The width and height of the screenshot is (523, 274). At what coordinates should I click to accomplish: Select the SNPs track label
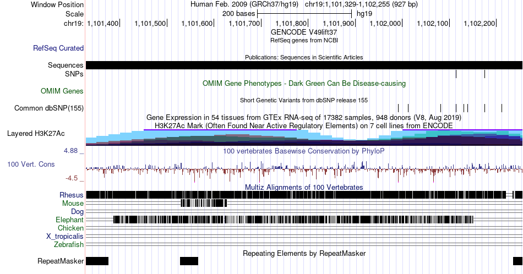(74, 74)
